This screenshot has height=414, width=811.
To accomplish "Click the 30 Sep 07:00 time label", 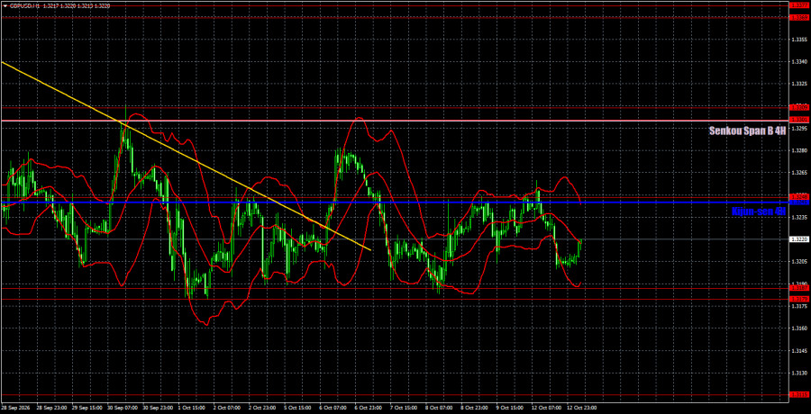I will [121, 408].
